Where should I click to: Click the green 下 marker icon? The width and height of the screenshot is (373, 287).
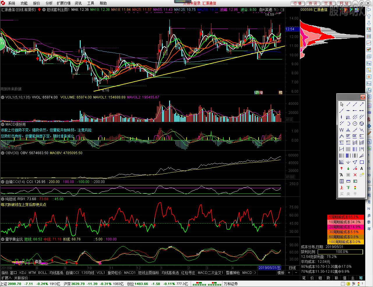coord(348,187)
